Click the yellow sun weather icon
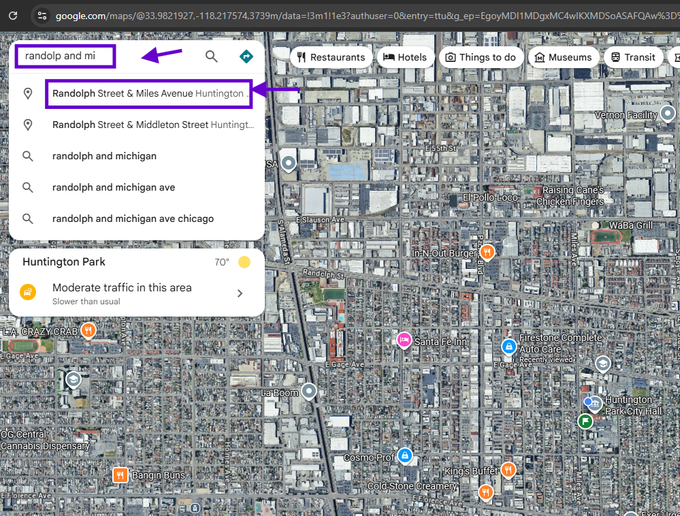The height and width of the screenshot is (516, 680). pyautogui.click(x=244, y=262)
